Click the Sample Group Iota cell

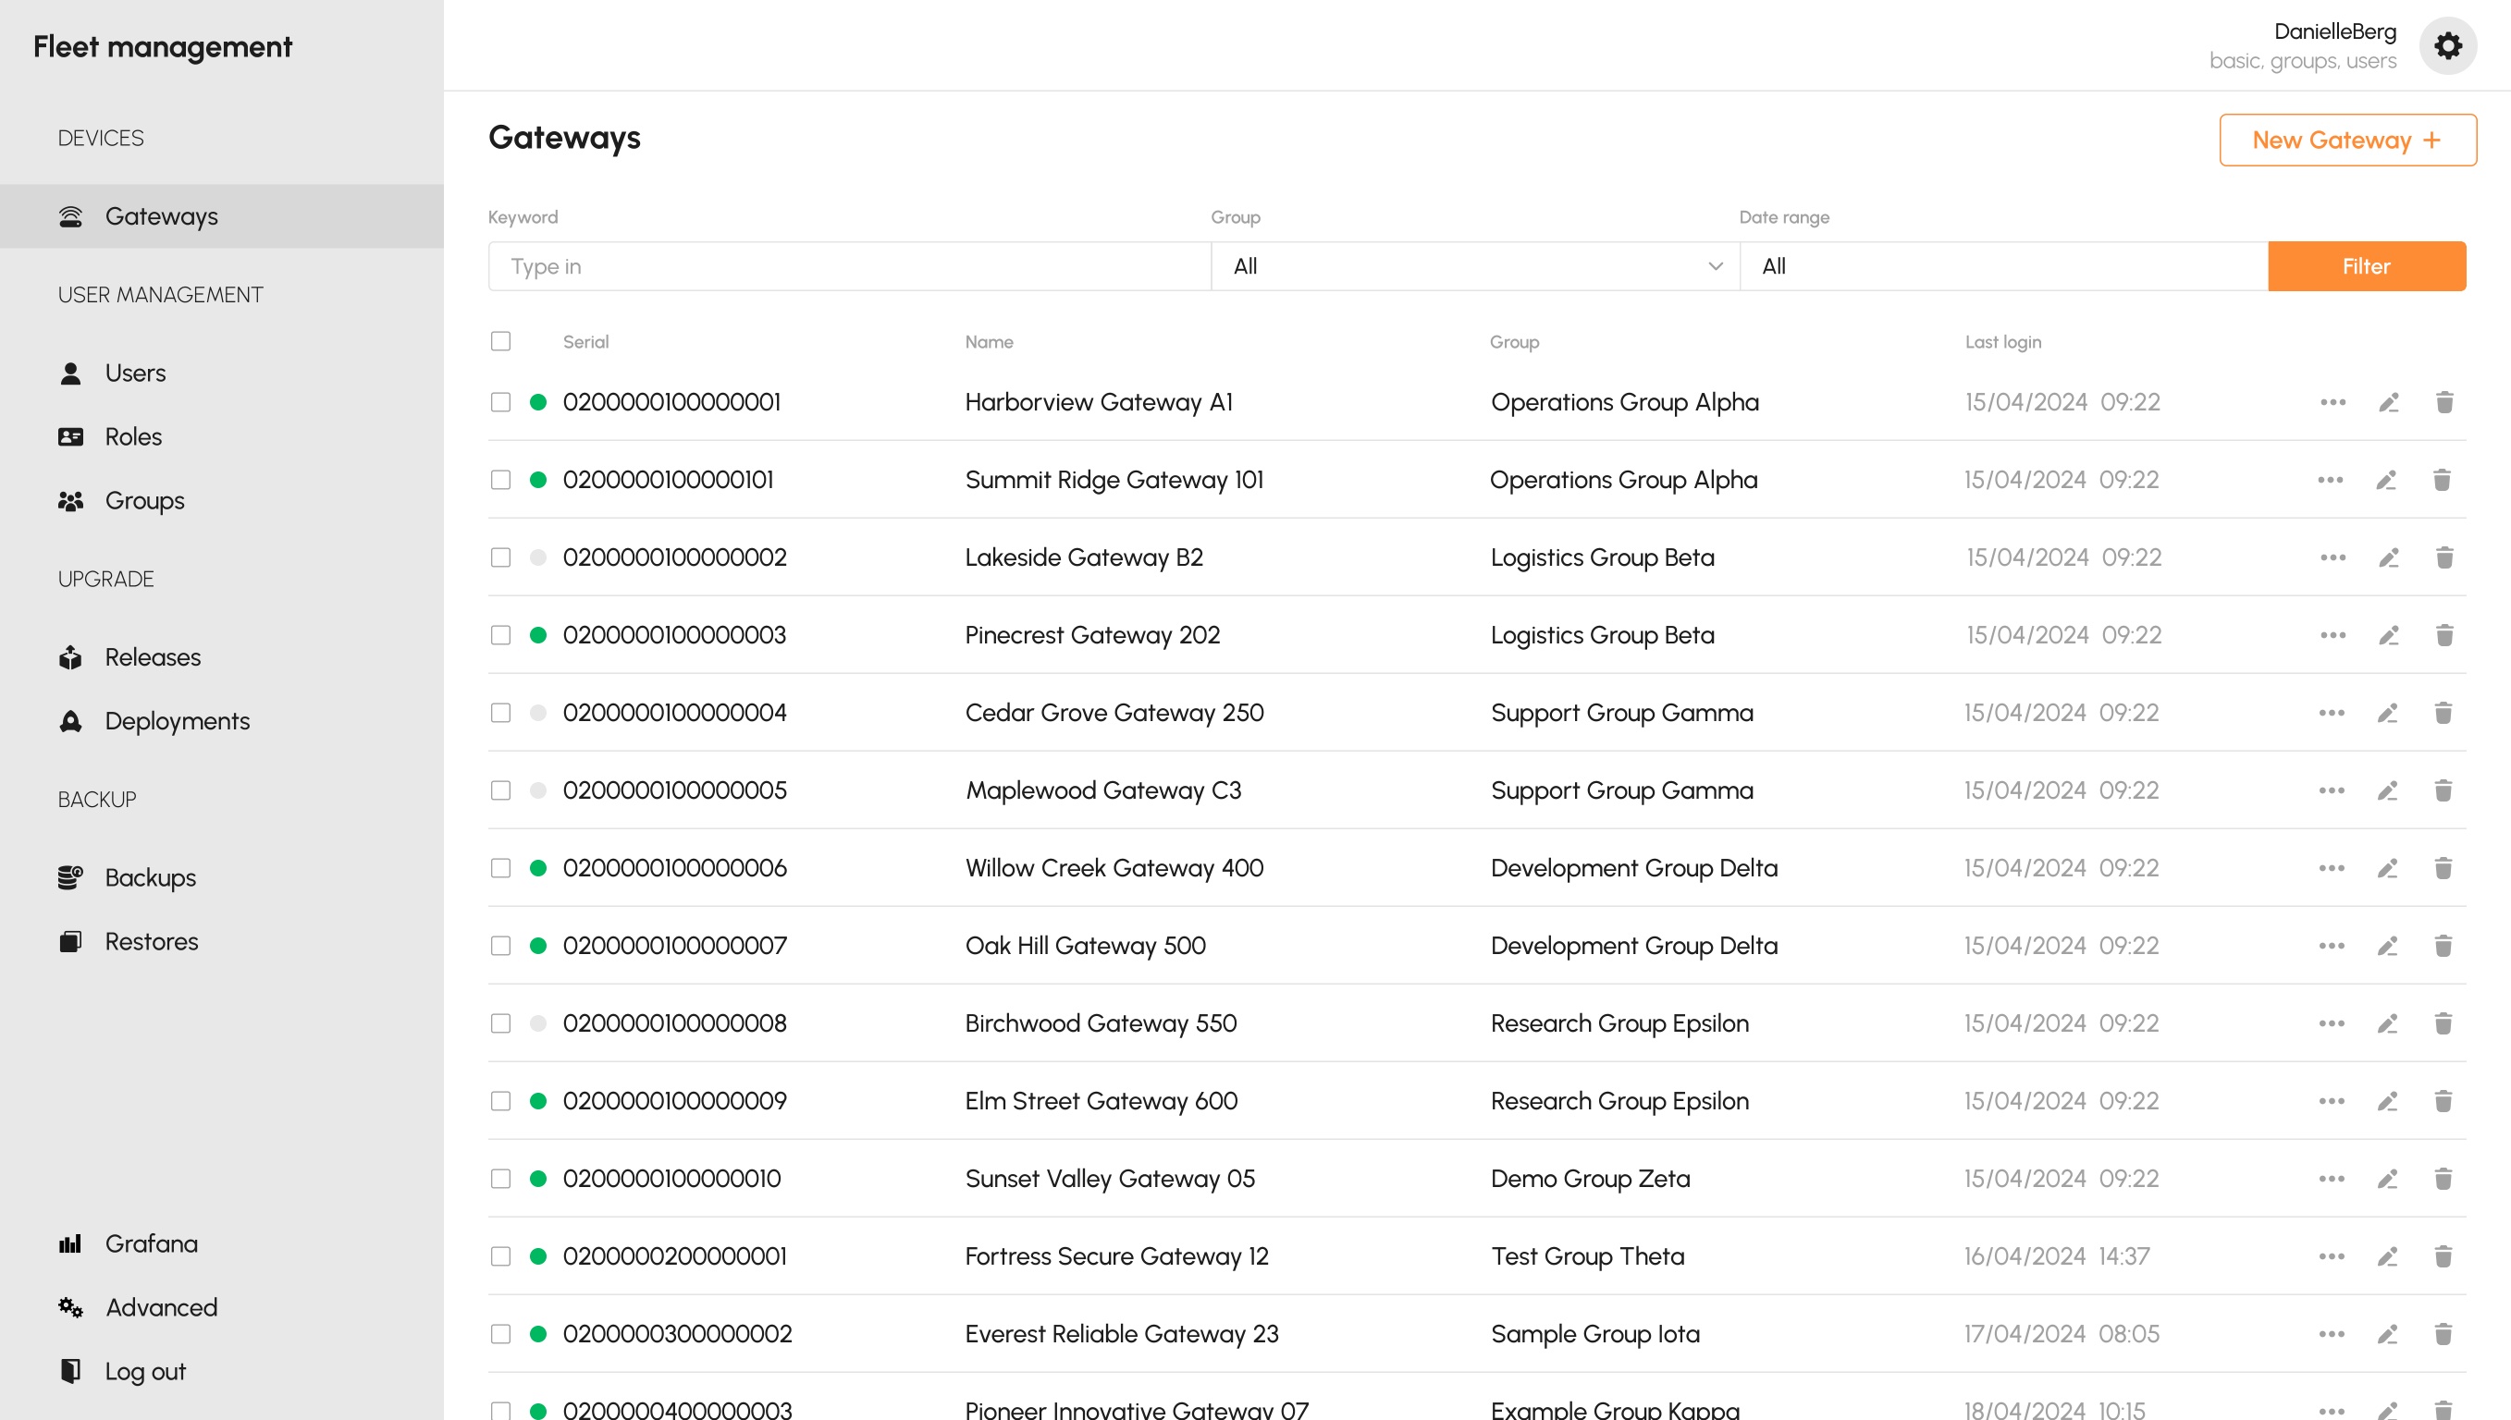1595,1334
